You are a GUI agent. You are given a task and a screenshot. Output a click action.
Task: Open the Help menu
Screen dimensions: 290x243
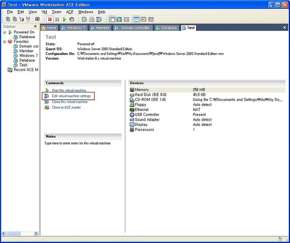pos(101,12)
